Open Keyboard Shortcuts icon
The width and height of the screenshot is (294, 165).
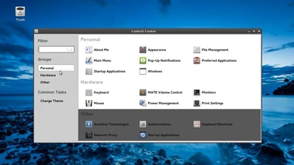pyautogui.click(x=197, y=124)
